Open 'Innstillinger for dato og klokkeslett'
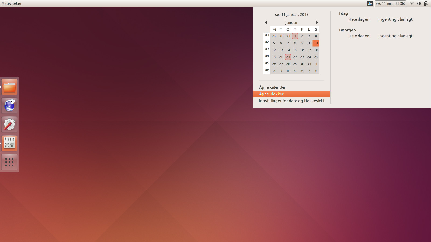431x242 pixels. tap(292, 101)
